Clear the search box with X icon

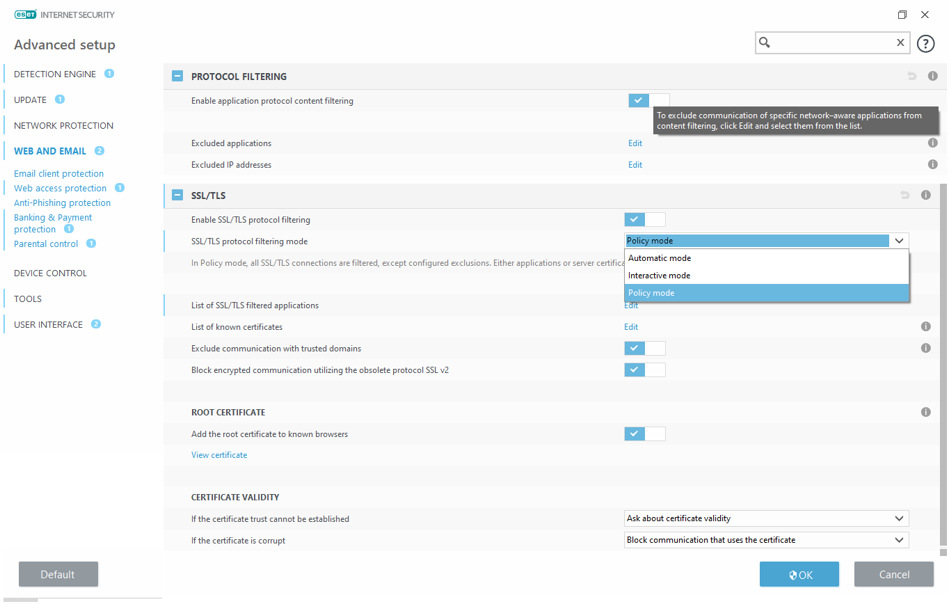(x=900, y=43)
